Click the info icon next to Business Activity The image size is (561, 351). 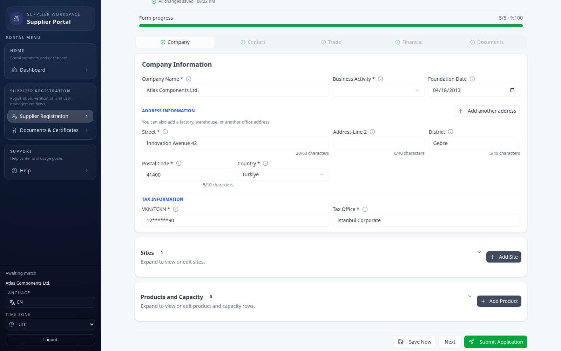(380, 79)
